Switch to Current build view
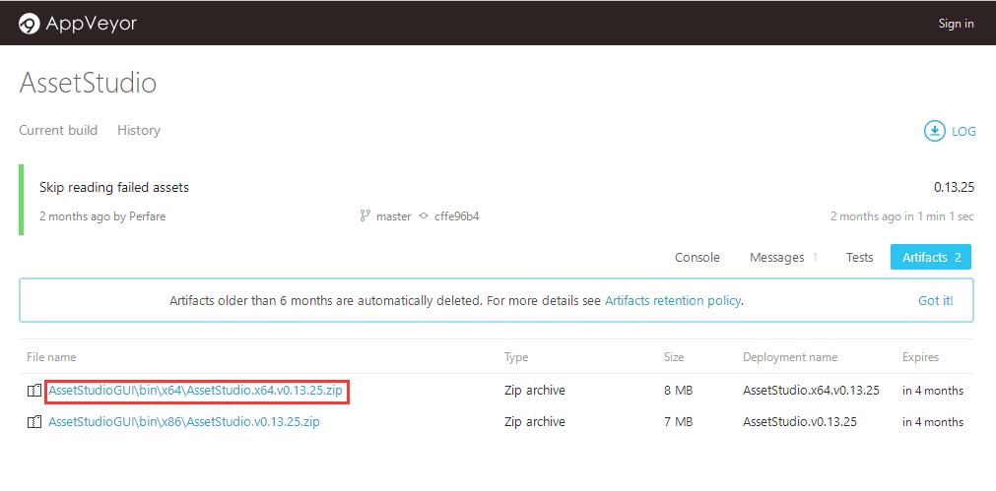This screenshot has height=491, width=996. click(x=58, y=130)
